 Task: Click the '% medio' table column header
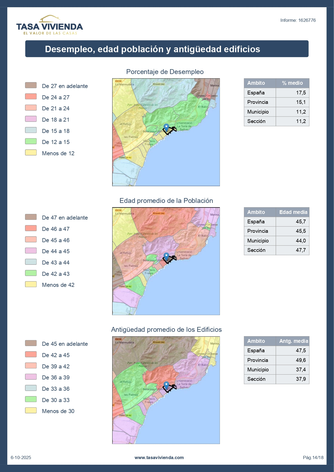(292, 83)
